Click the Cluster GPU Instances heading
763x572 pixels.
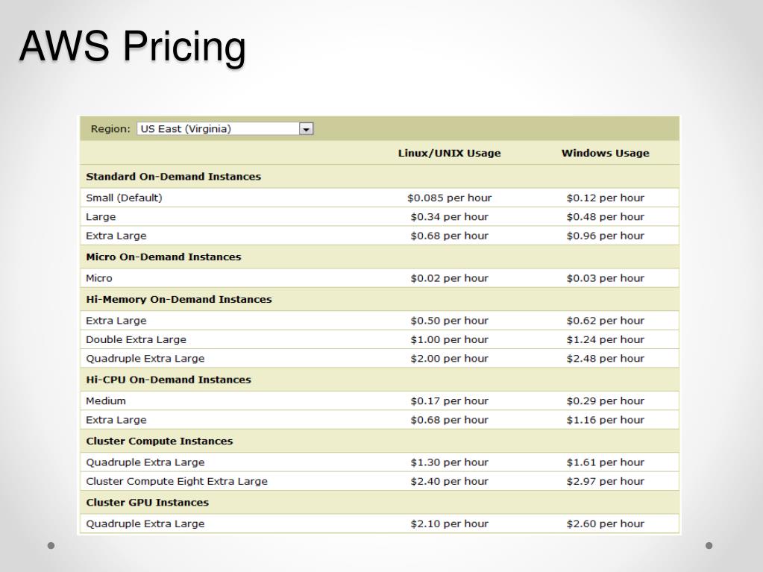click(x=147, y=503)
